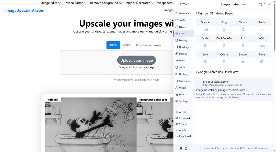Open the DNS section

click(x=183, y=94)
